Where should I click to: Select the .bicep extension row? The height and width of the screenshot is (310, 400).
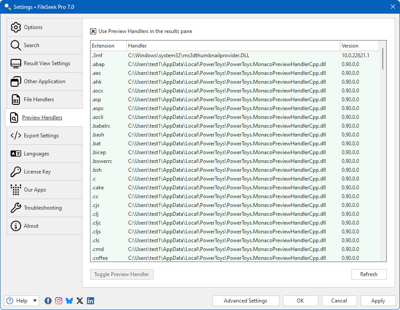tap(235, 152)
